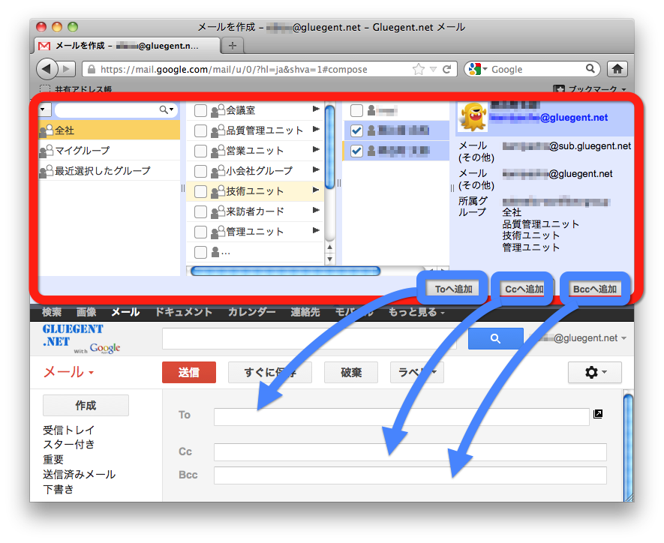
Task: Click the horizontal scrollbar under group list
Action: point(285,271)
